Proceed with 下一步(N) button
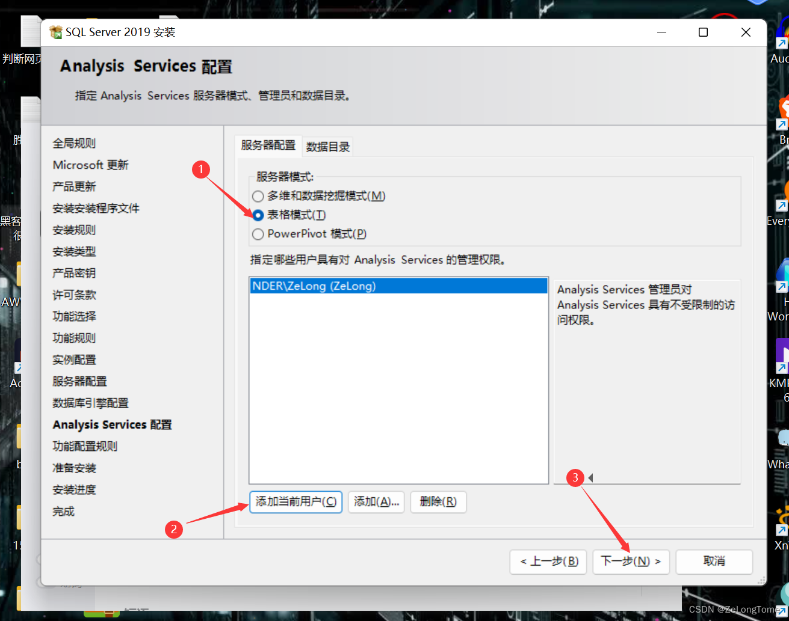Screen dimensions: 789x621 click(x=631, y=561)
